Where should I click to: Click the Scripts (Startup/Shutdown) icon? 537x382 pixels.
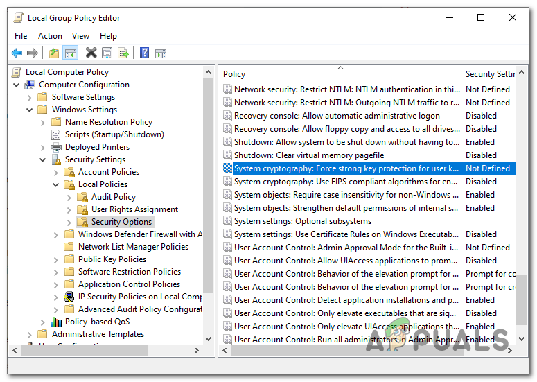[56, 134]
